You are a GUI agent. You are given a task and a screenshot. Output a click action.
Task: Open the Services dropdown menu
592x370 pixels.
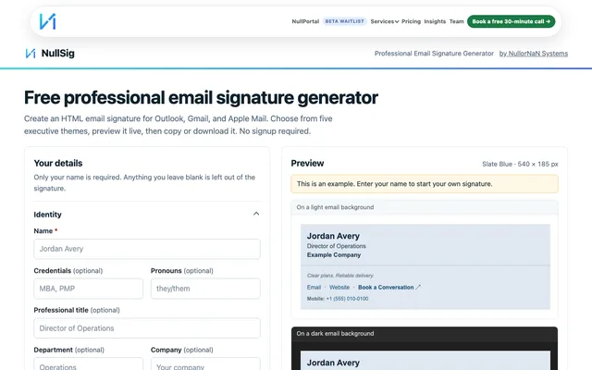385,21
